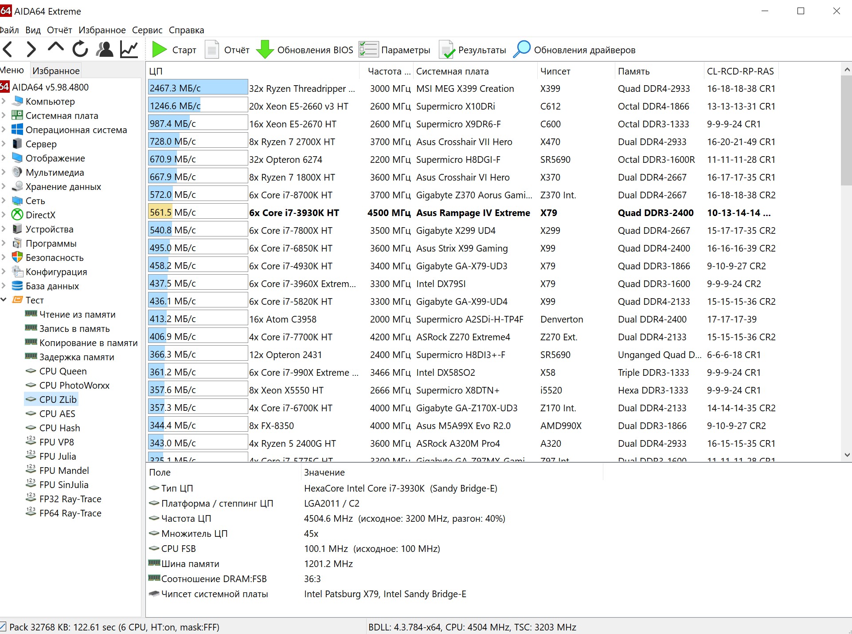Click the Параметры toolbar button

click(x=395, y=50)
